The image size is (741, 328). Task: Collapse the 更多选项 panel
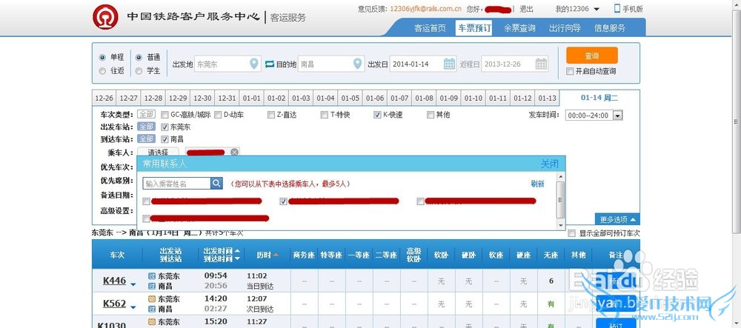[618, 219]
